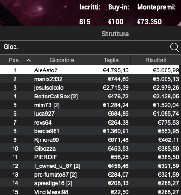Select the AleAsto2 first-place row

89,70
